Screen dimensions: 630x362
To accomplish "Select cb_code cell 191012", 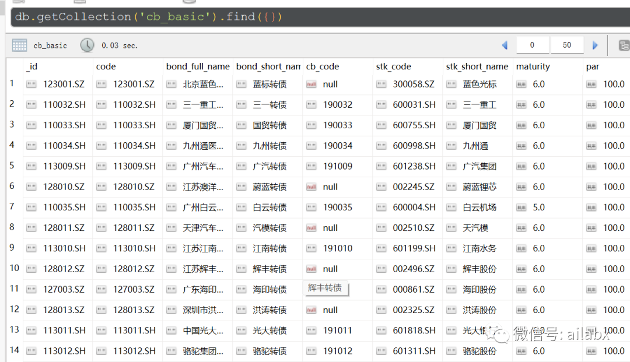I will point(338,351).
